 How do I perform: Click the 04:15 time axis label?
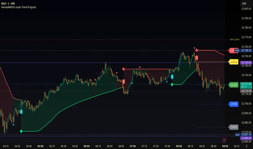[x=6, y=146]
